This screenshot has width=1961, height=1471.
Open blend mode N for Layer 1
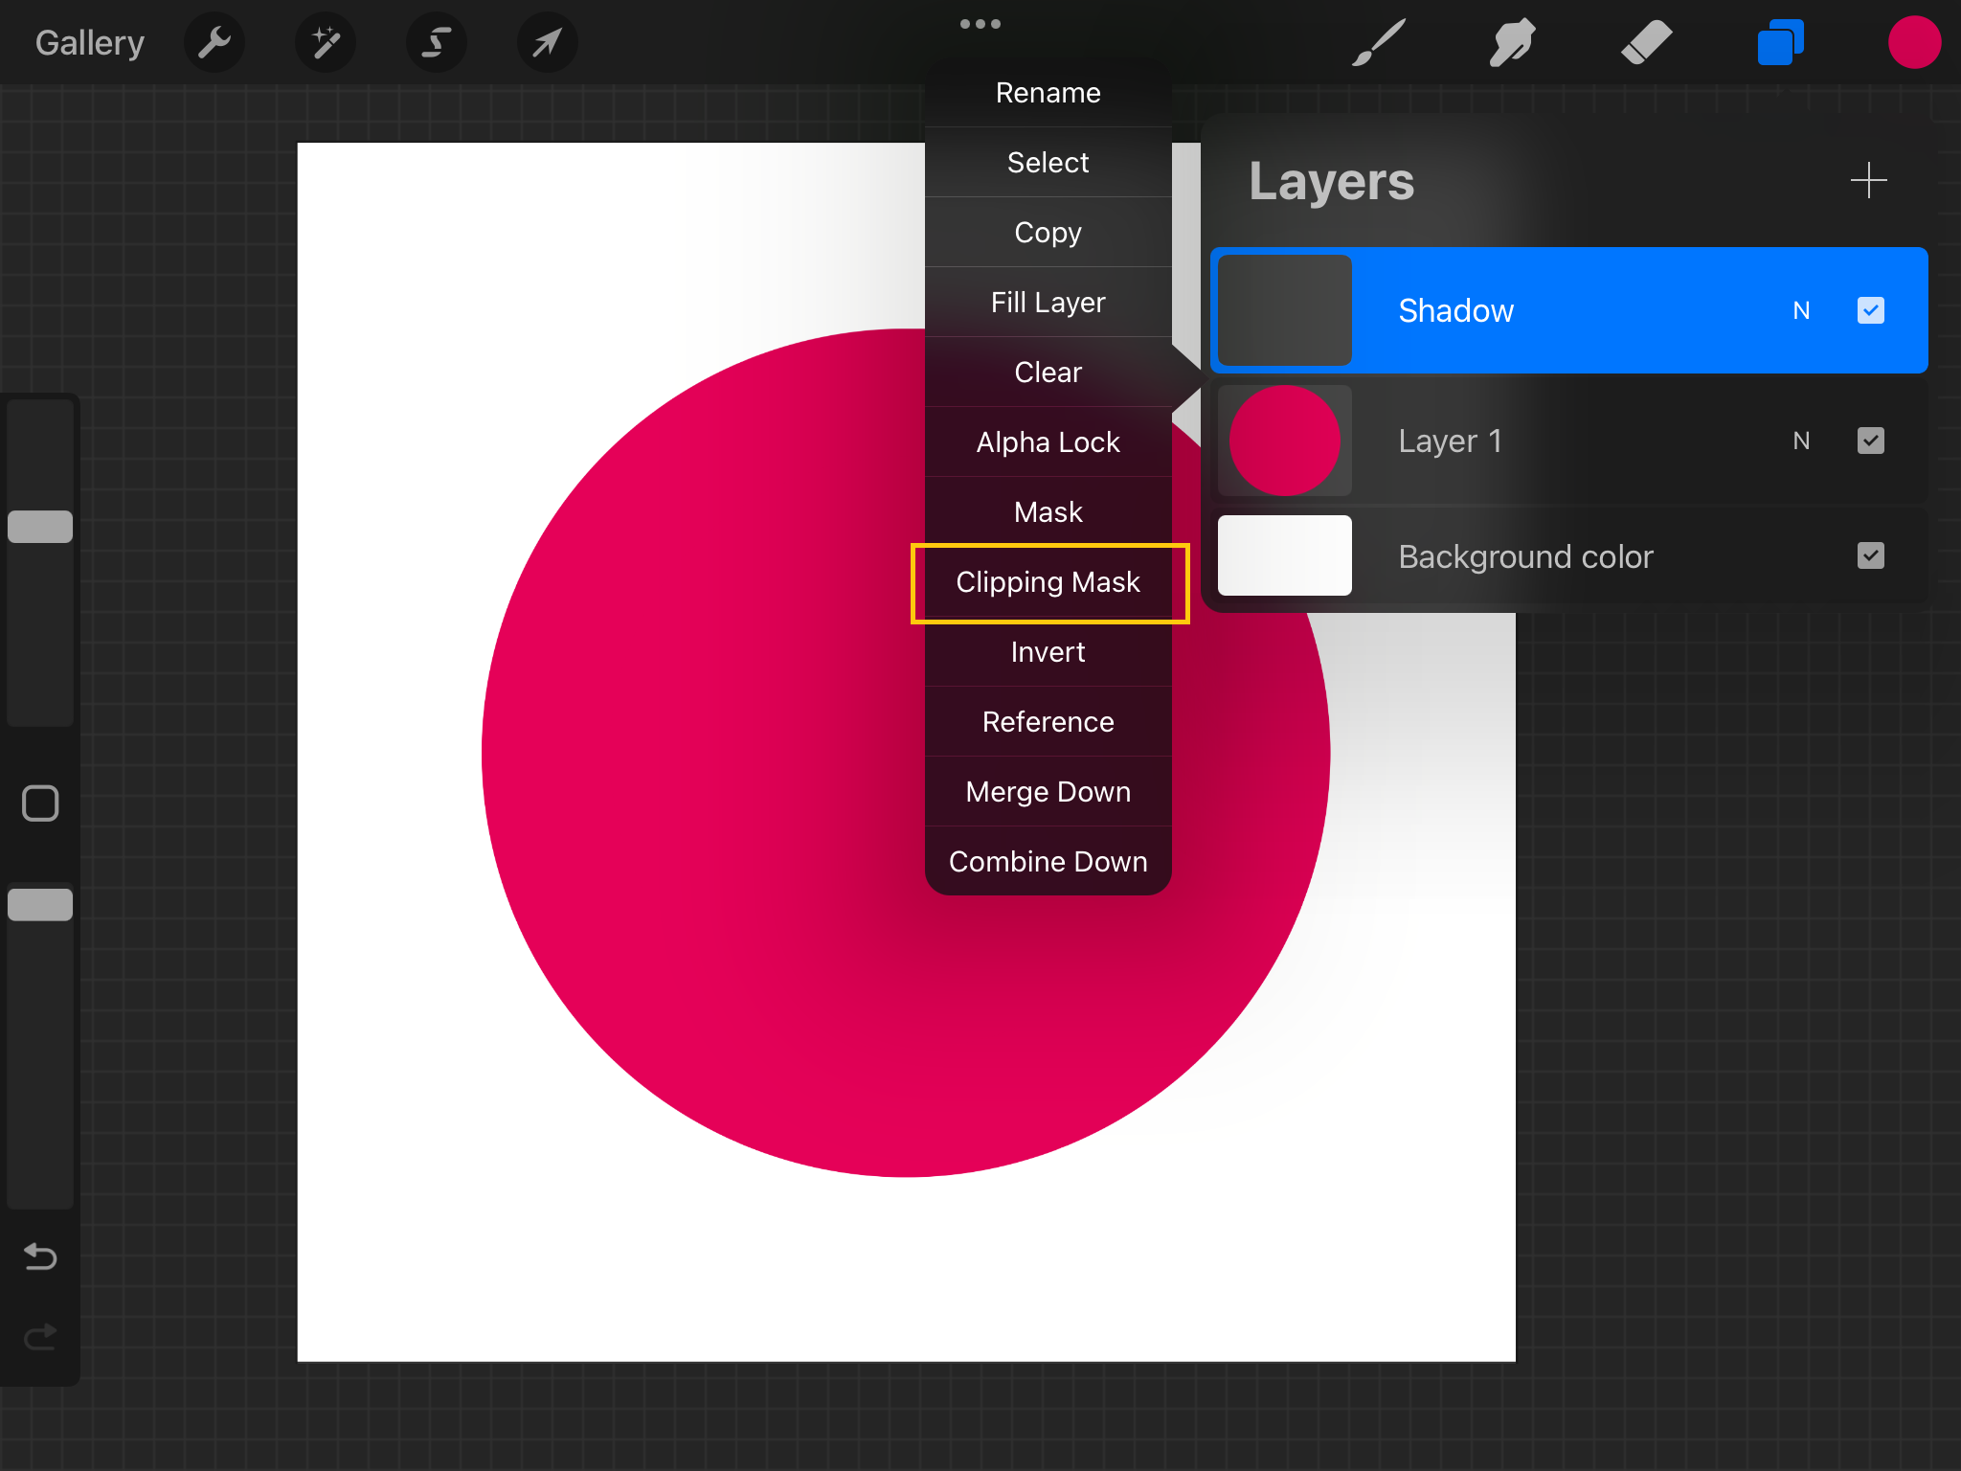pos(1801,441)
